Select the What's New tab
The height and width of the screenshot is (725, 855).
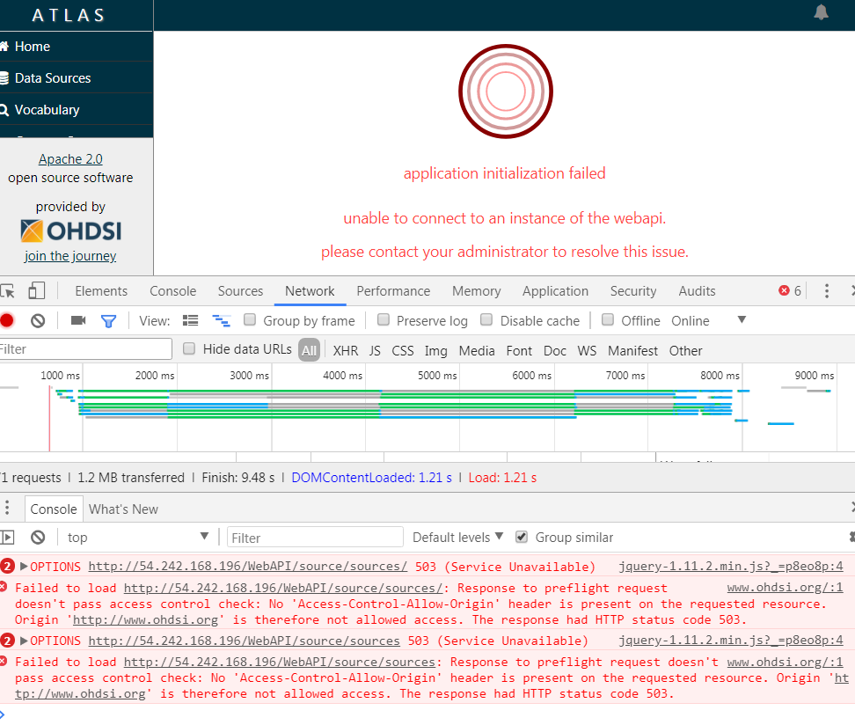(123, 509)
